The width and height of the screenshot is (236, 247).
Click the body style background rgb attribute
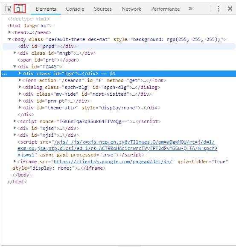(x=168, y=39)
